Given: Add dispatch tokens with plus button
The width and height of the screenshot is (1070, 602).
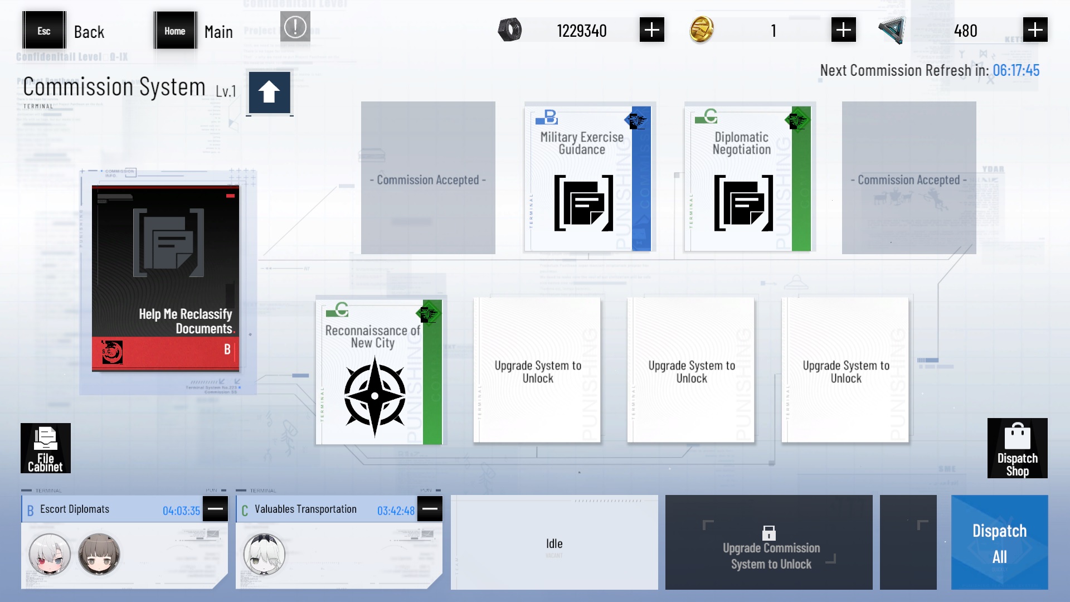Looking at the screenshot, I should click(x=1035, y=30).
